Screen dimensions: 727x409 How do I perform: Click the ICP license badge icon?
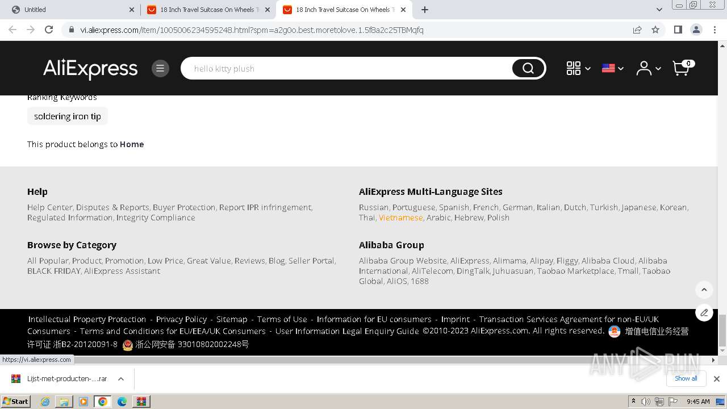point(615,331)
